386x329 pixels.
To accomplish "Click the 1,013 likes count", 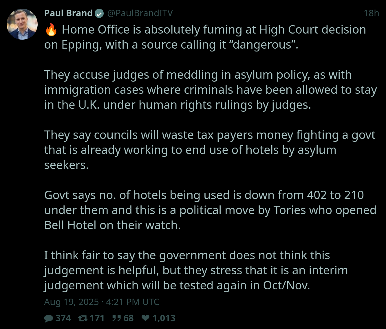I will pos(164,318).
